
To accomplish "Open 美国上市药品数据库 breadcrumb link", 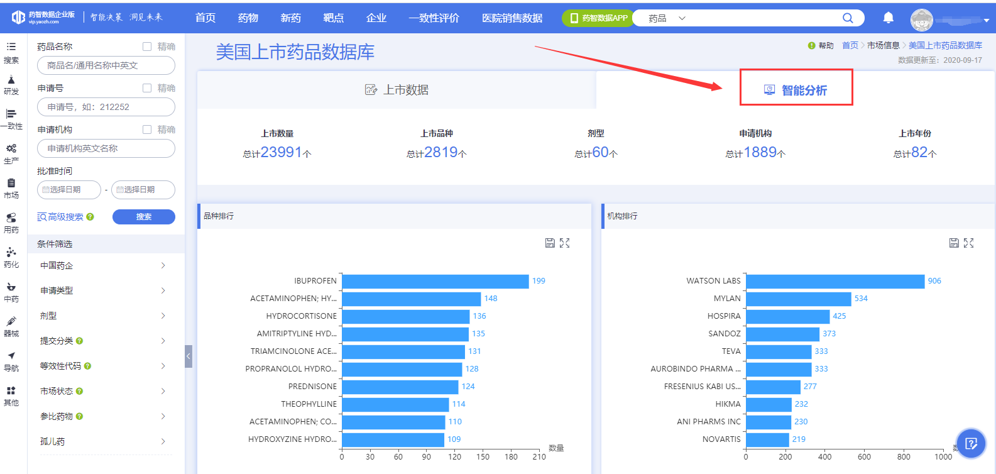I will pyautogui.click(x=945, y=45).
